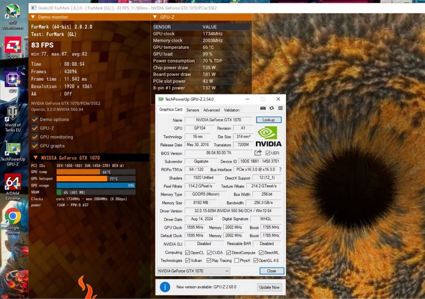Viewport: 425px width, 299px height.
Task: Open GPU-Z hamburger menu
Action: pos(280,108)
